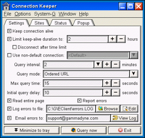
Task: Click the keep-alive duration hours field
Action: [87, 39]
